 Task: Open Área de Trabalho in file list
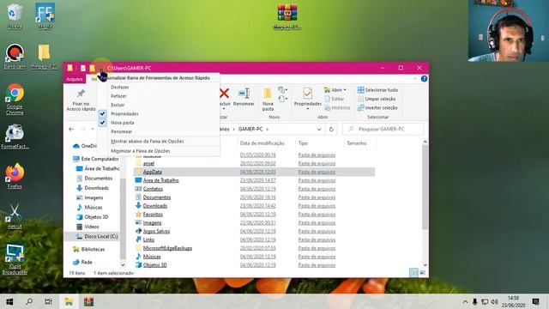160,180
